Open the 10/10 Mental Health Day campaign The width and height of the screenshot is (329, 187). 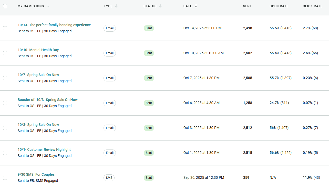[x=38, y=50]
